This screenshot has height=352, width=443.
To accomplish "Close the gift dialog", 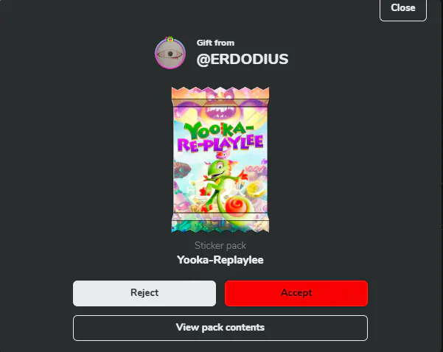I will [x=403, y=8].
